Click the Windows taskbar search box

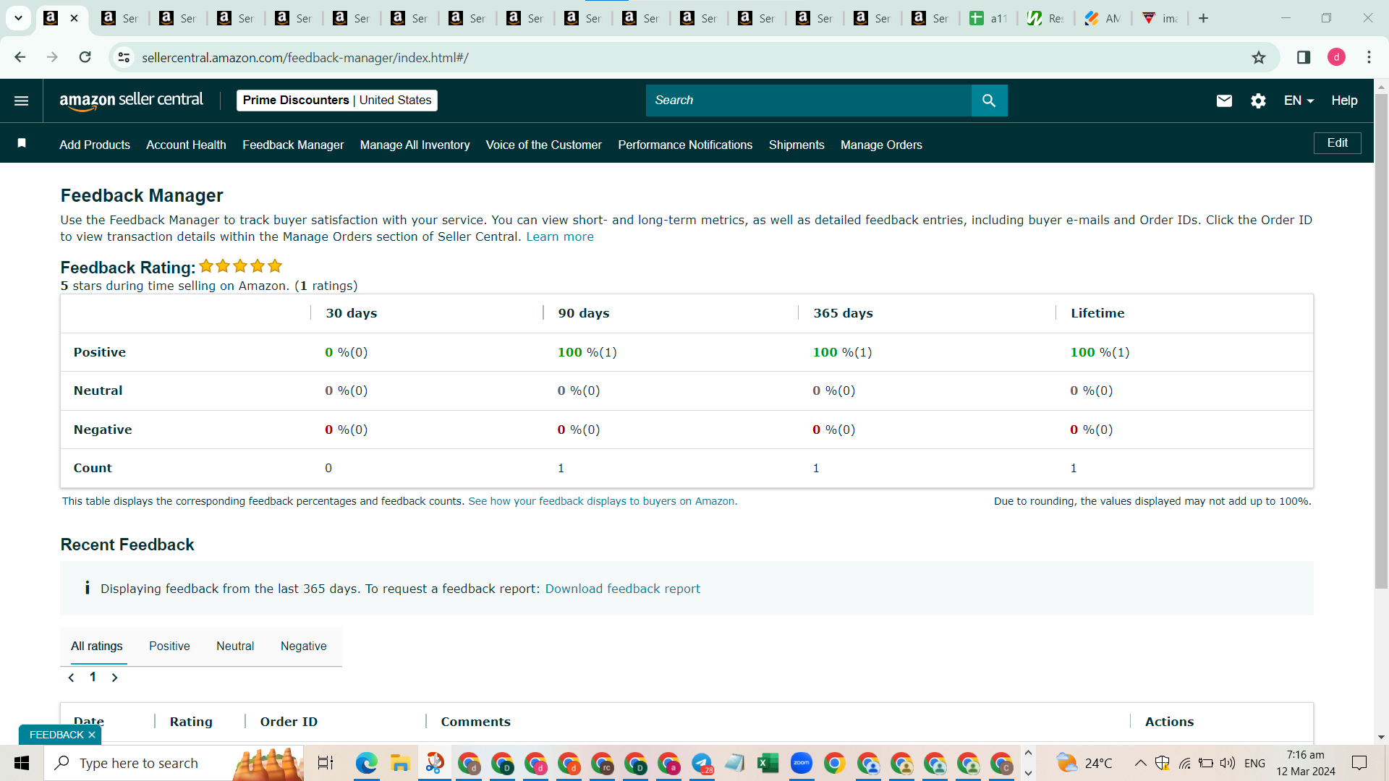click(174, 763)
